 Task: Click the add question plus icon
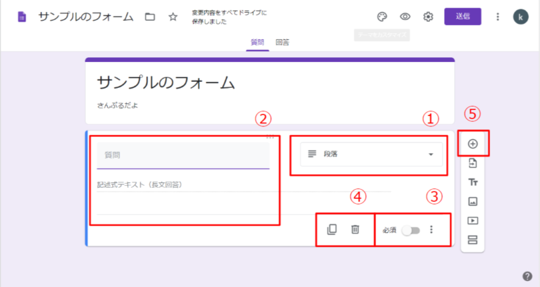click(473, 144)
